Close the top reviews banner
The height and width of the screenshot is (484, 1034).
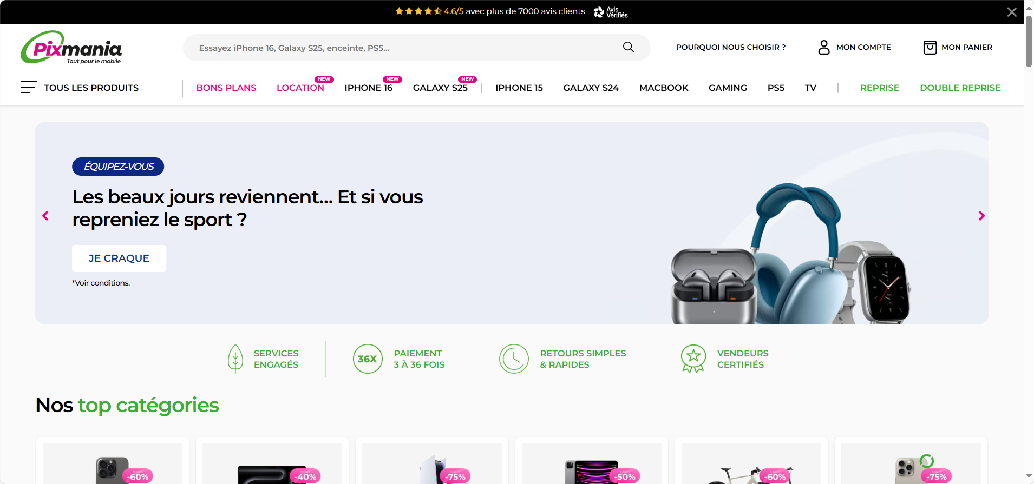point(1011,12)
